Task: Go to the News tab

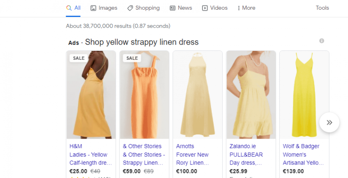Action: (x=181, y=8)
